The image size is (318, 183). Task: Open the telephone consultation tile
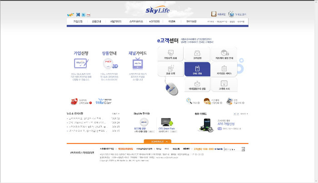tap(197, 54)
